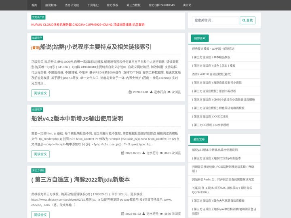
Task: Open 仿630小说绿色小清新自适应模板
Action: (x=224, y=100)
